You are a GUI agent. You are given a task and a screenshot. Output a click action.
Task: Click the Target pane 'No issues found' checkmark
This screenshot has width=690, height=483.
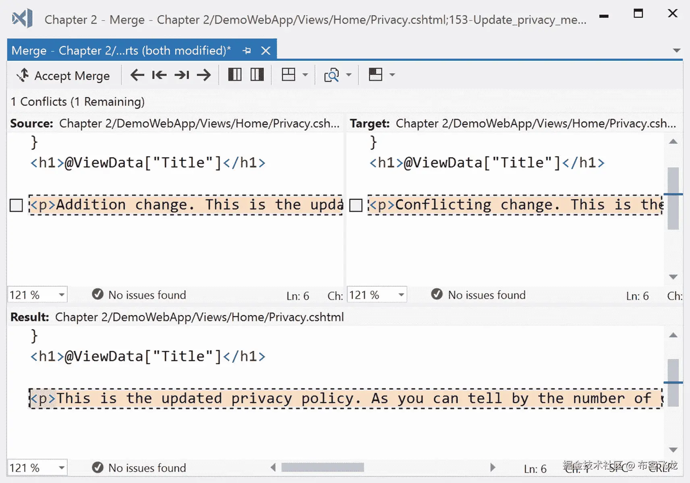[437, 295]
